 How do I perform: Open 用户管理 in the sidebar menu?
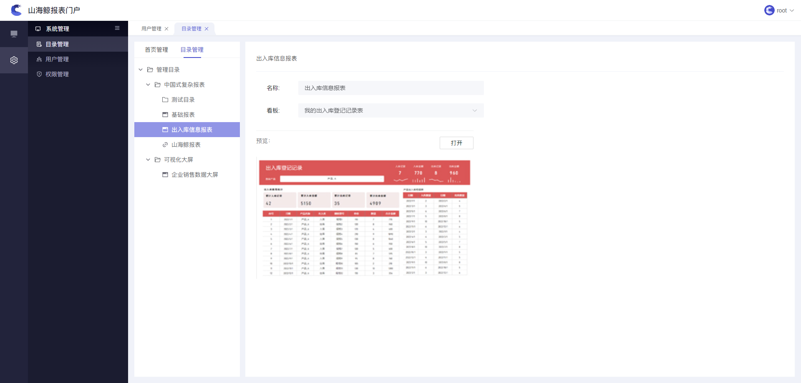coord(78,59)
